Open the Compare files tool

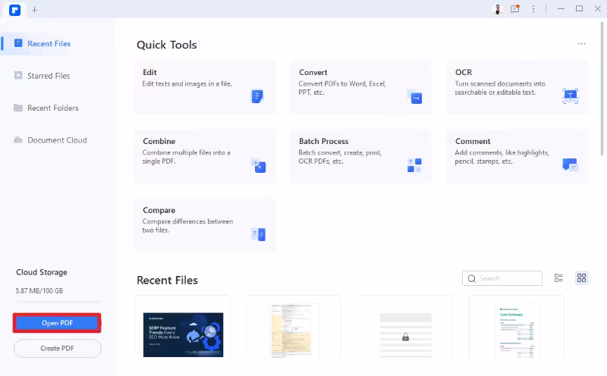coord(205,224)
